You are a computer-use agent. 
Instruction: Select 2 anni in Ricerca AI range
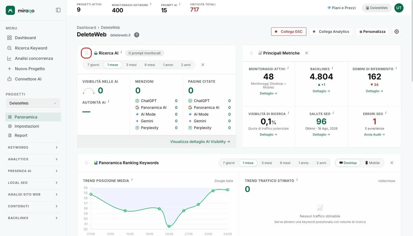point(186,65)
